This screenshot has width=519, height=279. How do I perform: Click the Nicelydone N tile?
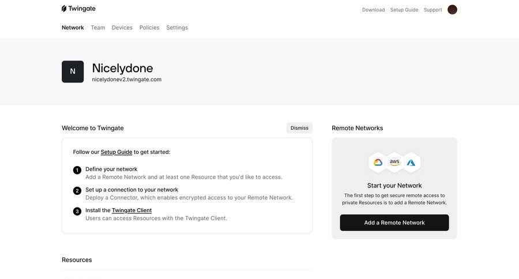[73, 71]
